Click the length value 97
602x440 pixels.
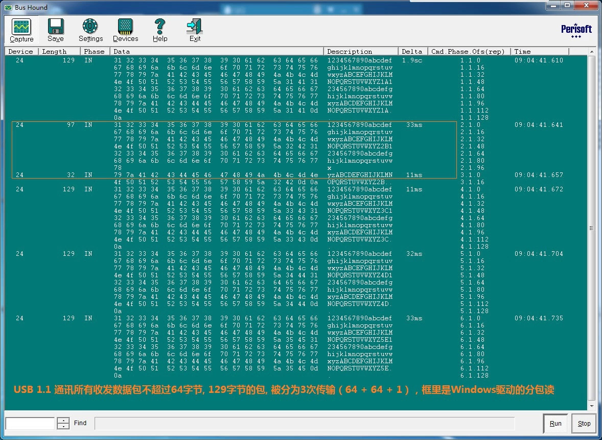[x=71, y=125]
